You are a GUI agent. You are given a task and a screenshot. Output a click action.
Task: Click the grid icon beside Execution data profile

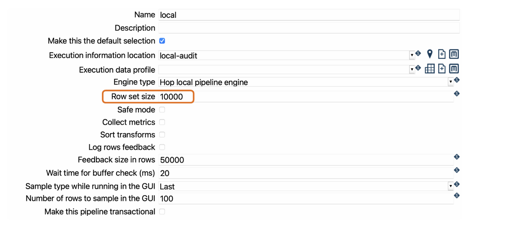click(430, 69)
